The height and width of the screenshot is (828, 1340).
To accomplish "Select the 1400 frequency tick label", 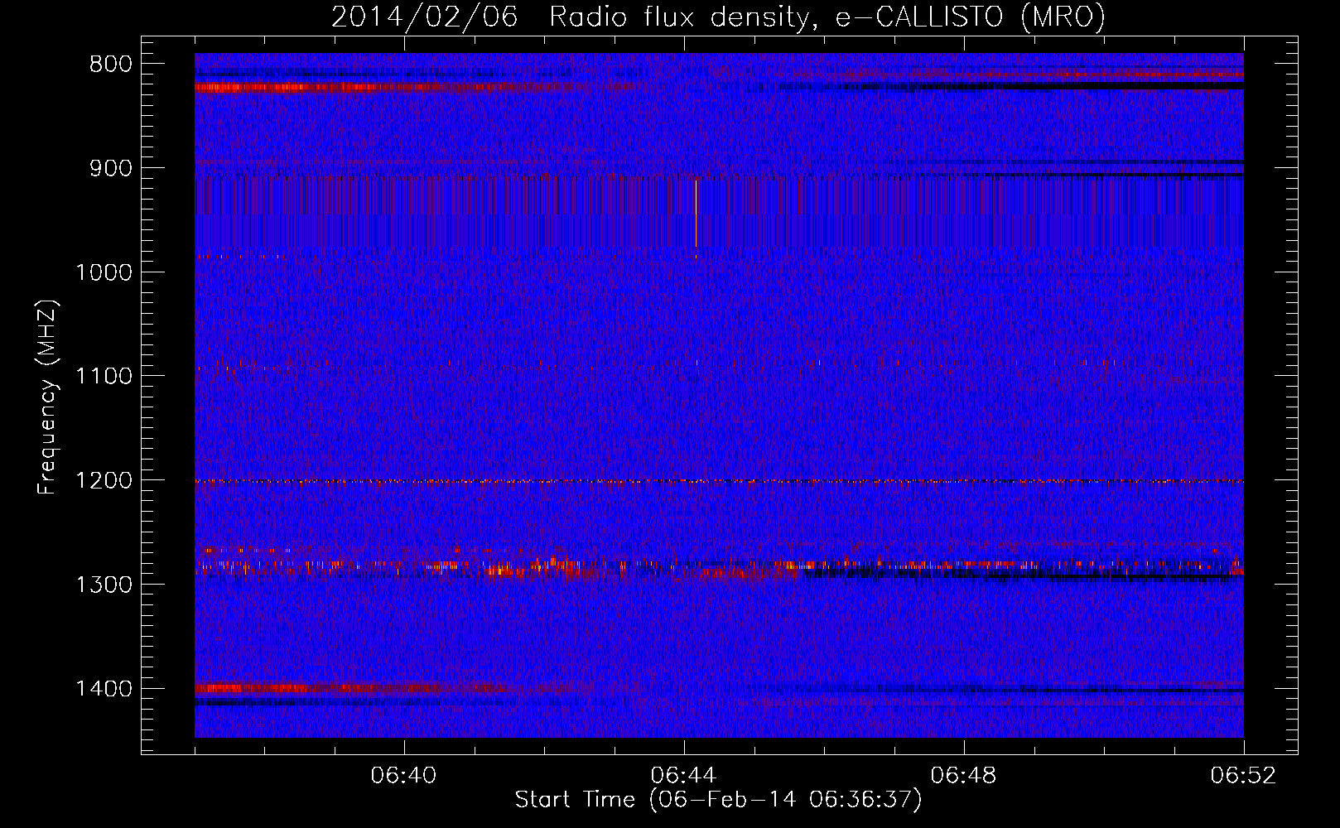I will click(104, 689).
